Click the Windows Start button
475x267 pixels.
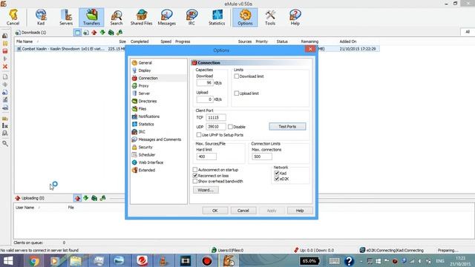[x=8, y=260]
